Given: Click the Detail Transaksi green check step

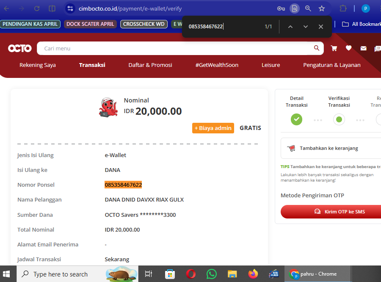Looking at the screenshot, I should coord(296,119).
